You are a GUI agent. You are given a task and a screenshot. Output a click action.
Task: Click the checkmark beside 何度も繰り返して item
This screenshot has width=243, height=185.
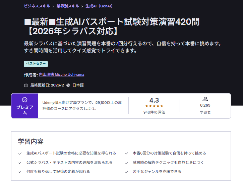pos(20,172)
